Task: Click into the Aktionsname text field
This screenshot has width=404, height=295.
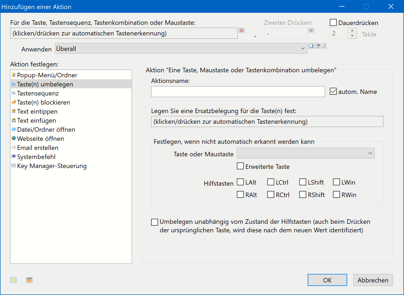Action: pos(238,92)
